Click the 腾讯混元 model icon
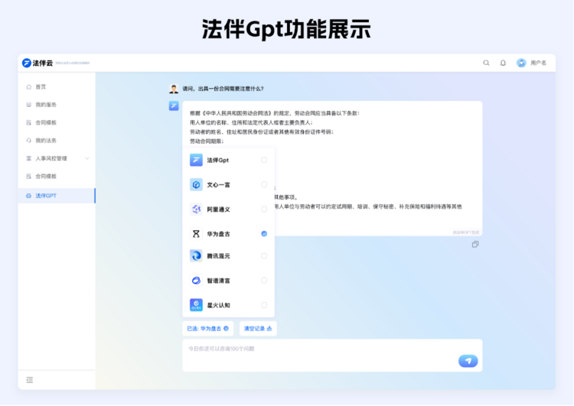 (x=196, y=255)
